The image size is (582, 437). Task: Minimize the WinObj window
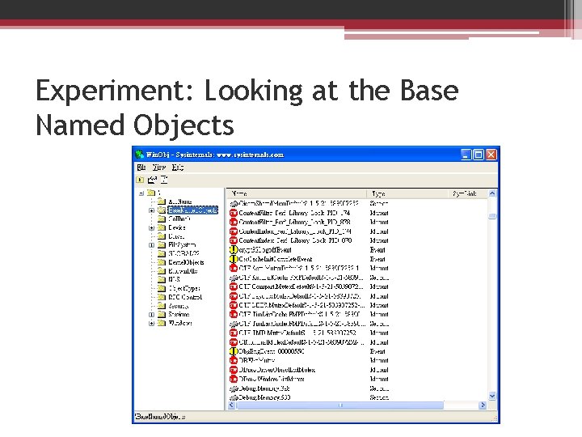(x=466, y=155)
